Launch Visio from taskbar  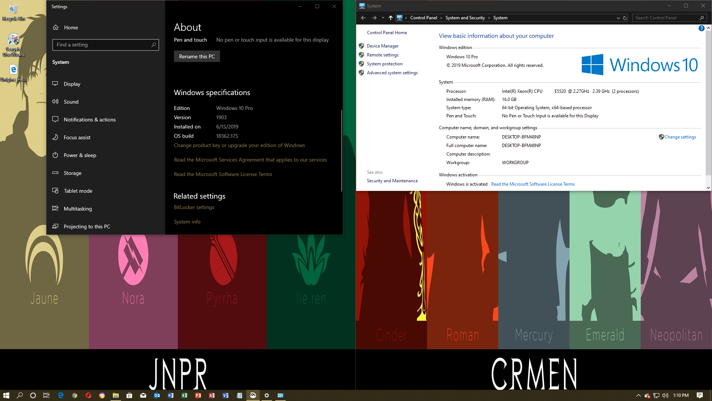click(x=226, y=395)
